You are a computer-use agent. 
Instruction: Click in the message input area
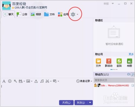[x=47, y=92]
